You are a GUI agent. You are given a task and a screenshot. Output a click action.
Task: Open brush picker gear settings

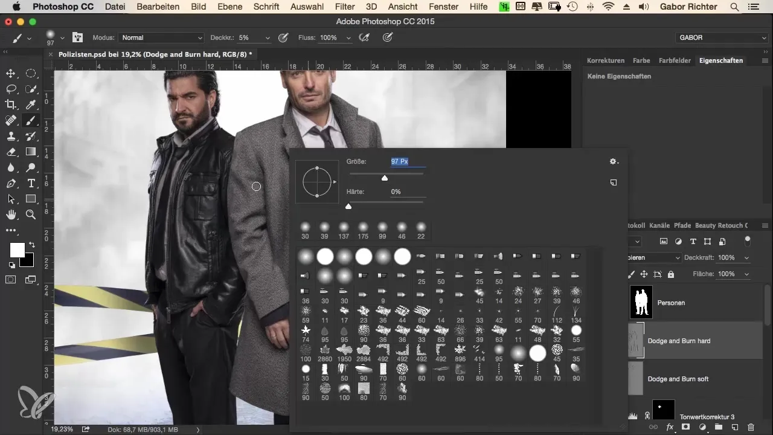point(614,161)
